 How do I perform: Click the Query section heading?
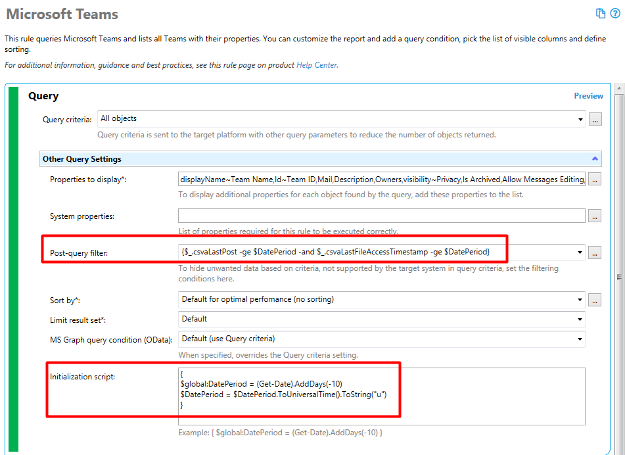[43, 96]
